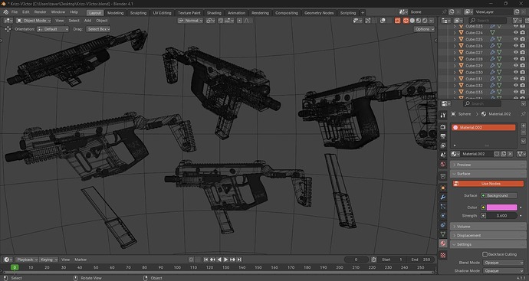Toggle fake user shield for Material.002
Image resolution: width=529 pixels, height=281 pixels.
497,154
